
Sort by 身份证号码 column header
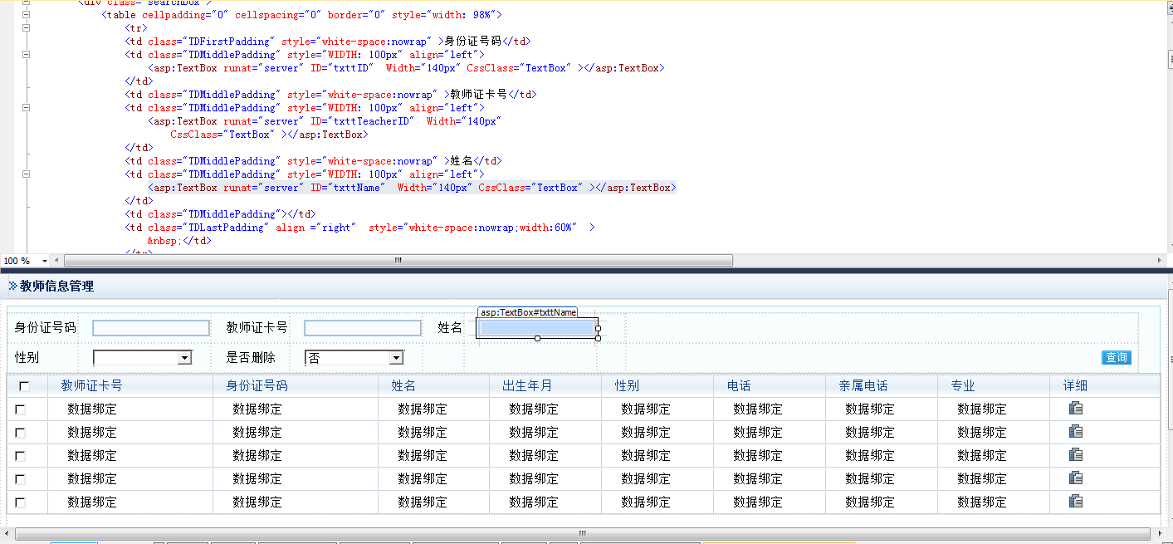[x=257, y=385]
